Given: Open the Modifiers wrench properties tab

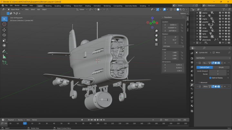Looking at the screenshot, I should pos(192,85).
